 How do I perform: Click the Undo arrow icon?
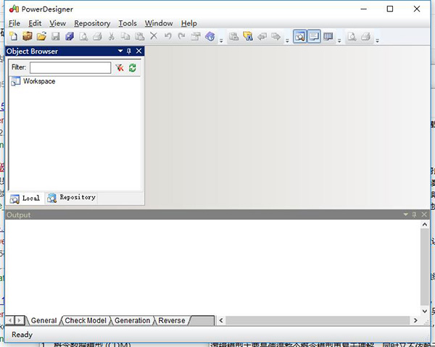click(167, 36)
